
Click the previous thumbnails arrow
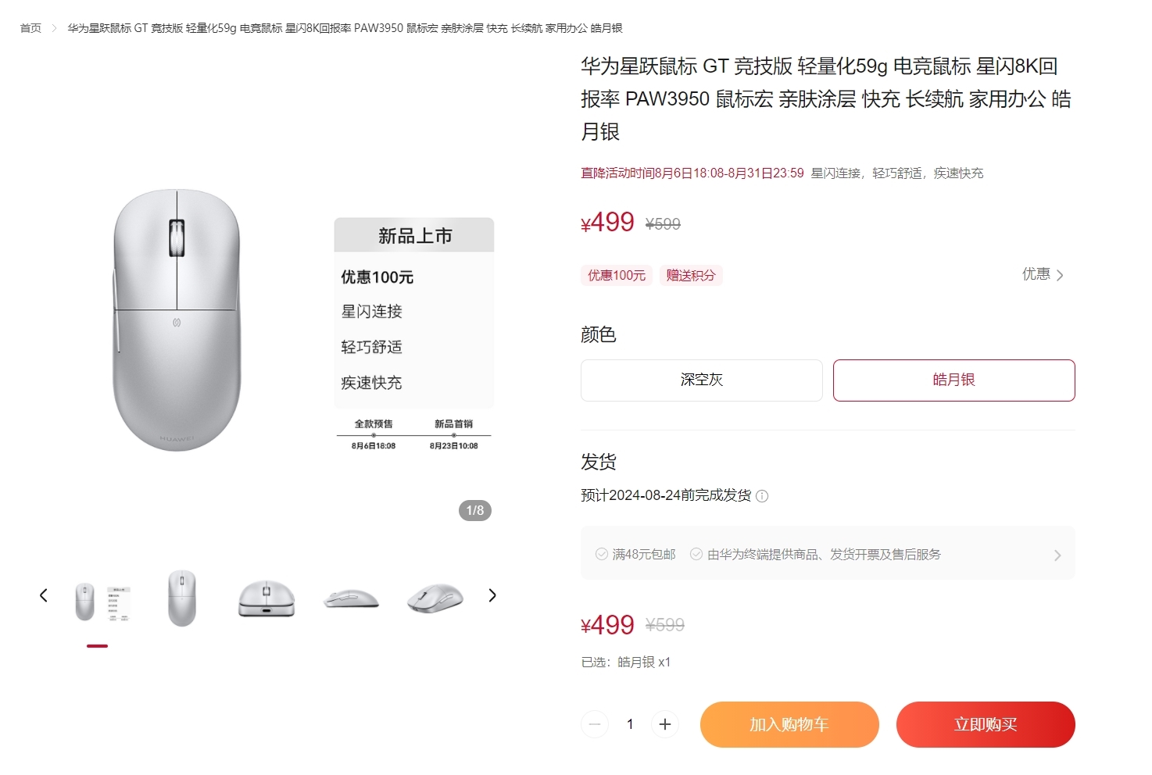44,595
